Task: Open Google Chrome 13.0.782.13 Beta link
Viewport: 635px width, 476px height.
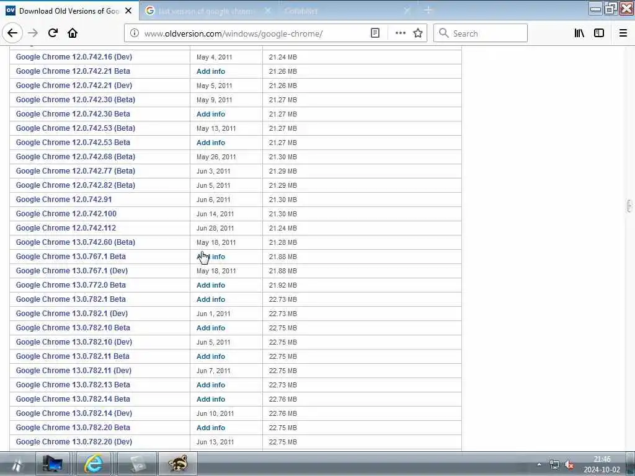Action: [73, 384]
